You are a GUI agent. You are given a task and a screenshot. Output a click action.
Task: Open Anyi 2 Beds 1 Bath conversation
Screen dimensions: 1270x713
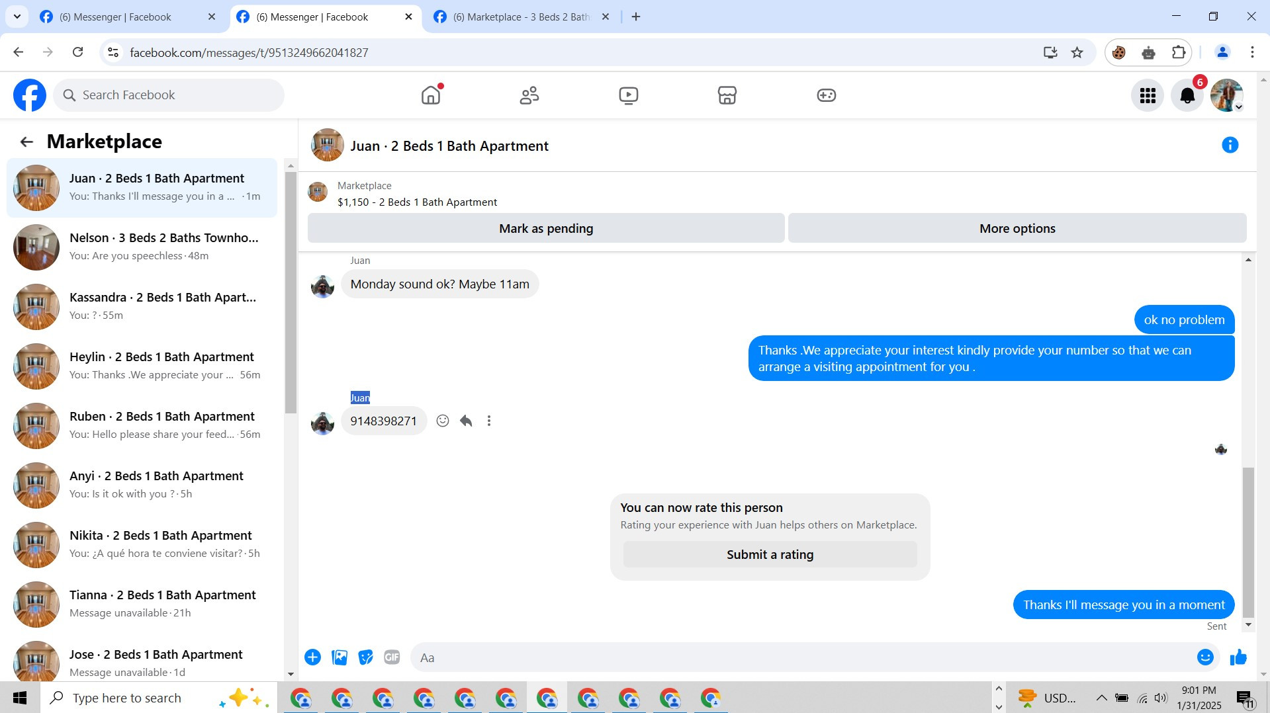(142, 485)
